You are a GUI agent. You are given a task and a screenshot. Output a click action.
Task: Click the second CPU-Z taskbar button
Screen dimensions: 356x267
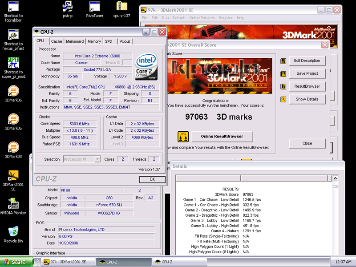click(179, 262)
